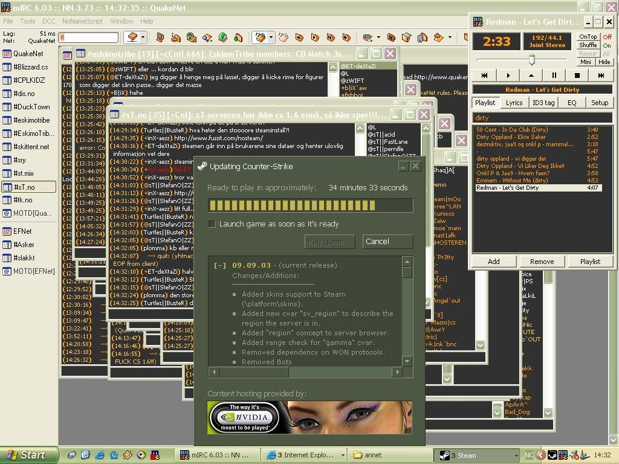Toggle Shuffle in the music player
The image size is (619, 464).
(x=588, y=45)
